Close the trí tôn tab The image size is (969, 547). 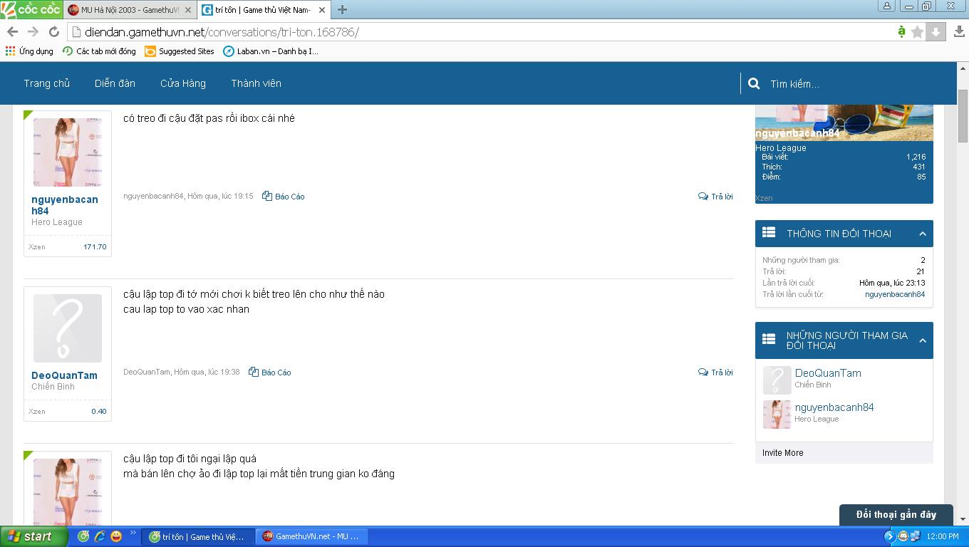coord(322,10)
